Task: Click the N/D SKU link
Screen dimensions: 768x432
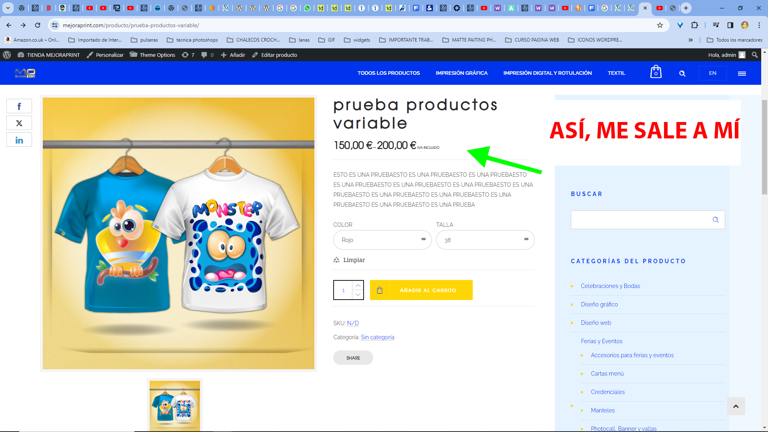Action: (x=353, y=323)
